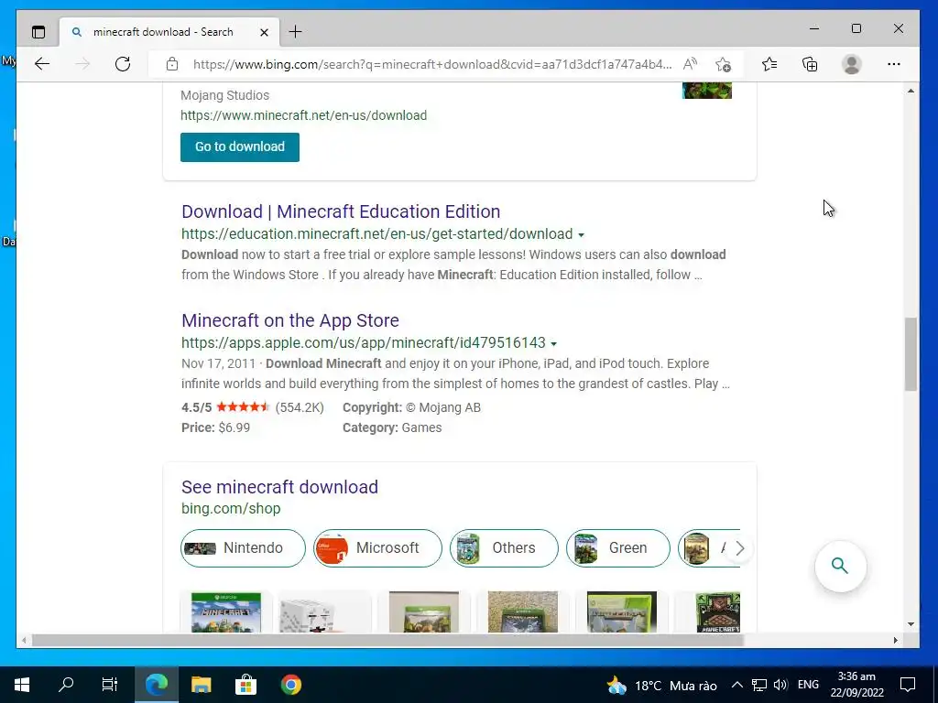This screenshot has width=938, height=703.
Task: Expand apps.apple.com URL dropdown arrow
Action: pyautogui.click(x=553, y=344)
